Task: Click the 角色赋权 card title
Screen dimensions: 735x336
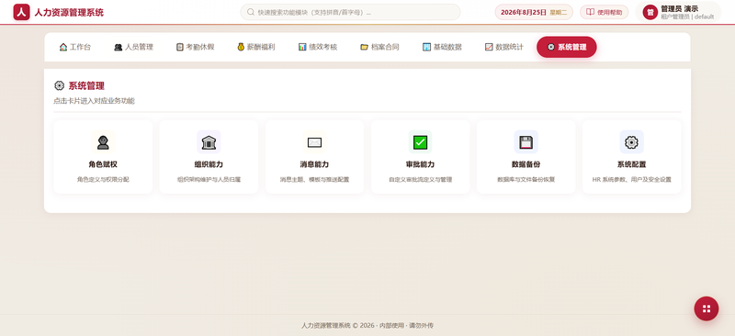Action: (103, 164)
